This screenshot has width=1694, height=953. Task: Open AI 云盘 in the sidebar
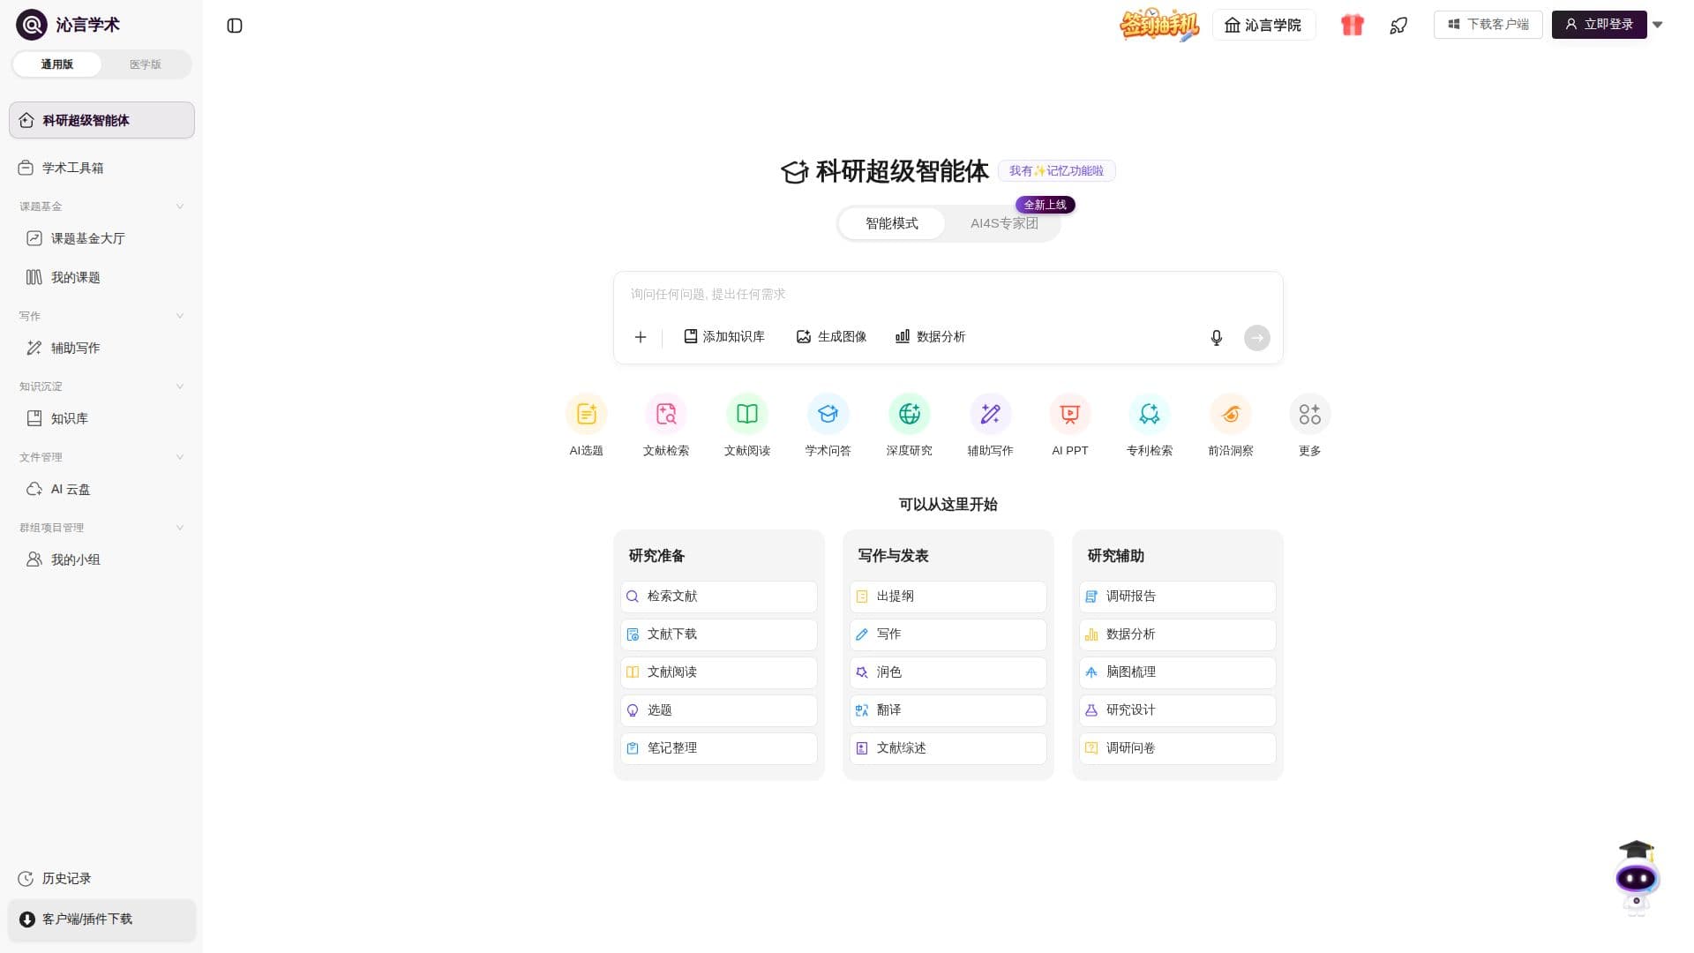click(101, 489)
